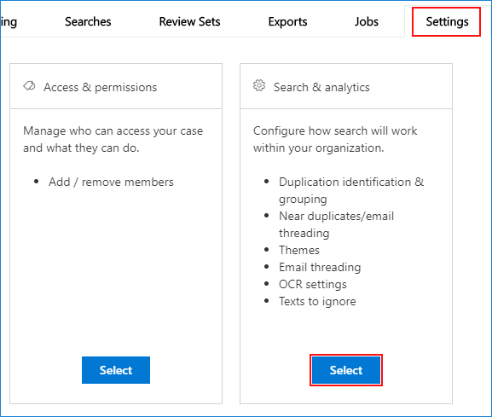Screen dimensions: 492x417
Task: Click the gear icon beside Search & analytics
Action: [259, 85]
